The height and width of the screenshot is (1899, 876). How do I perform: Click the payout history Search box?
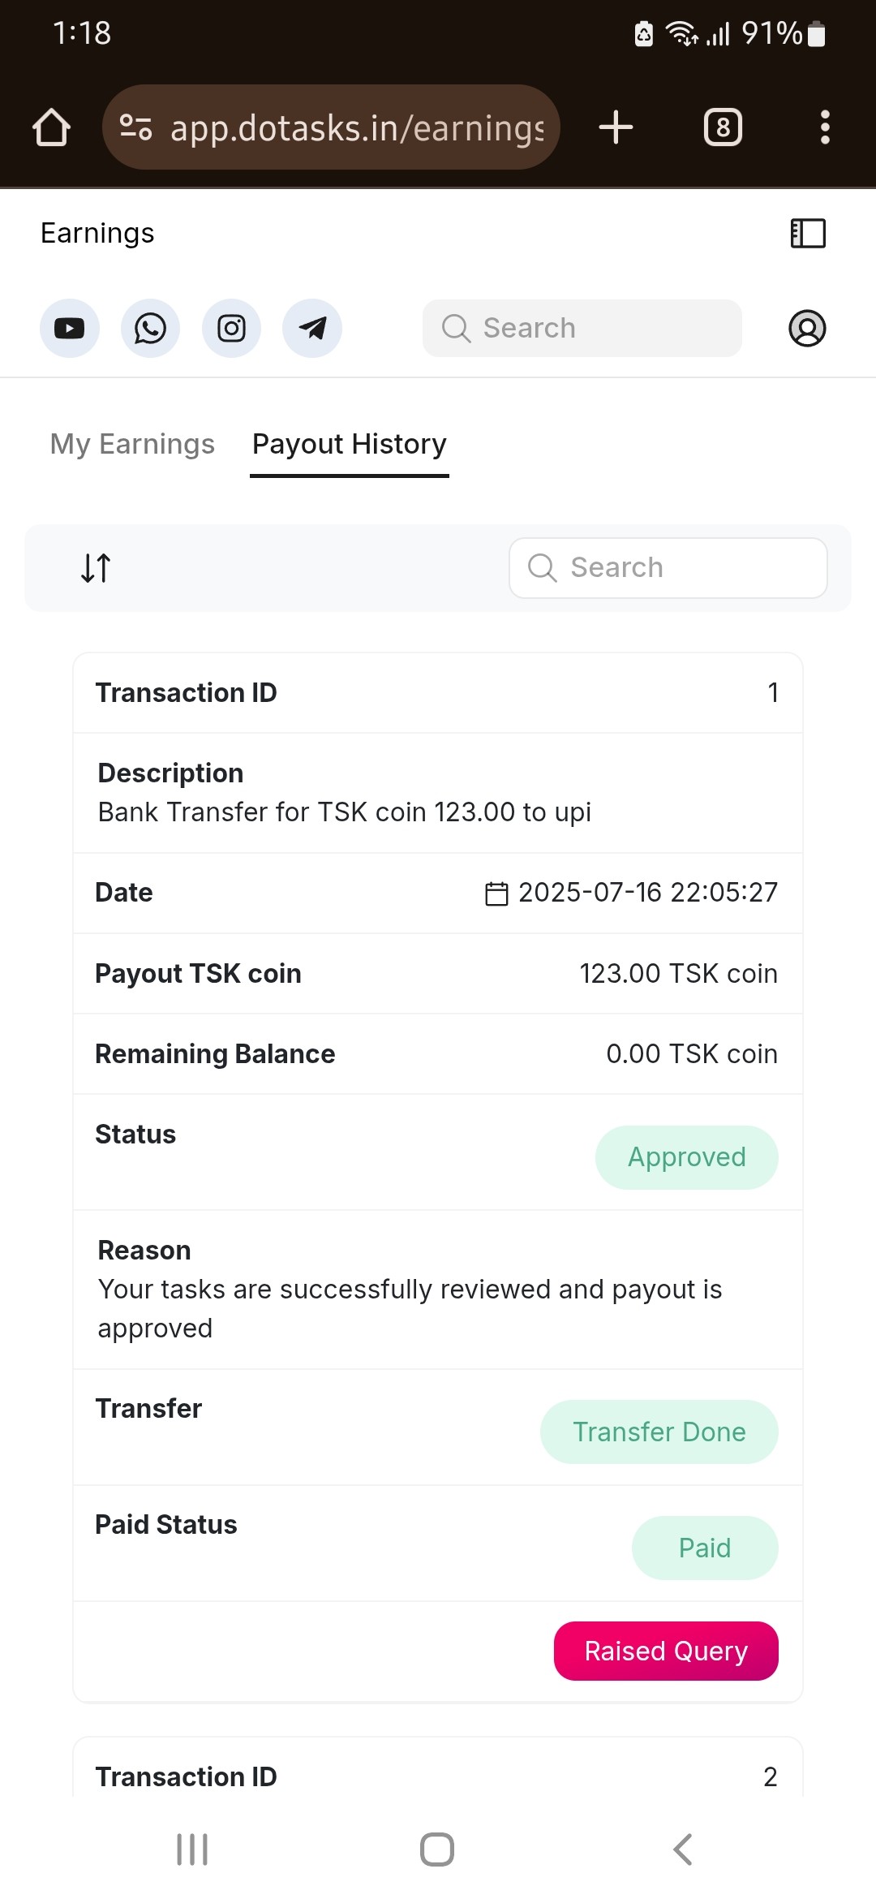point(668,568)
